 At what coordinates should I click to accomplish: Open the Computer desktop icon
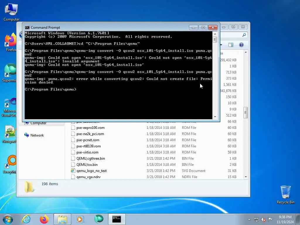tap(11, 12)
